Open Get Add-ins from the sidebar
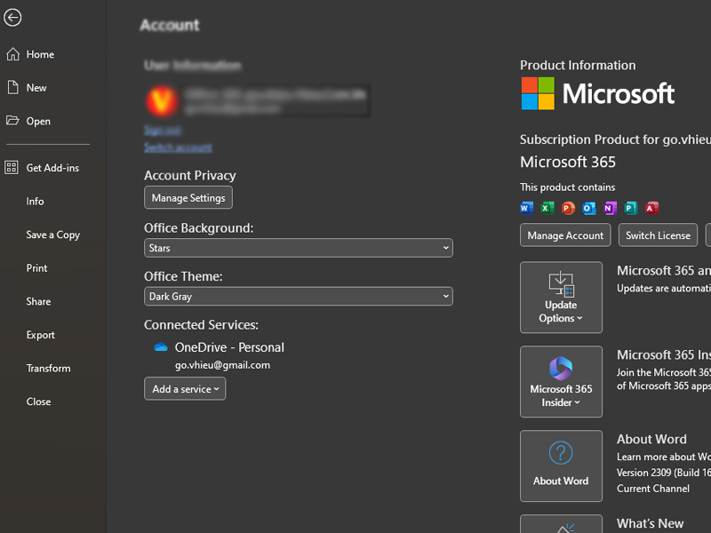The image size is (711, 533). 52,168
